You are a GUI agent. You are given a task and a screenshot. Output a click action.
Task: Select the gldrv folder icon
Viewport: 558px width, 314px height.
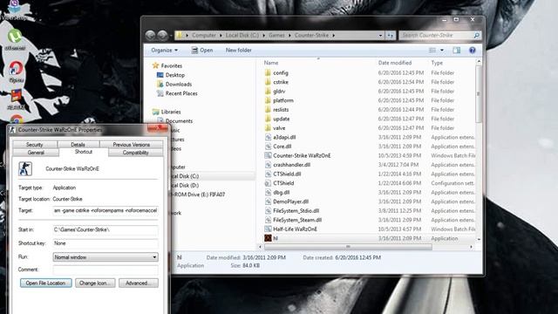pos(268,91)
